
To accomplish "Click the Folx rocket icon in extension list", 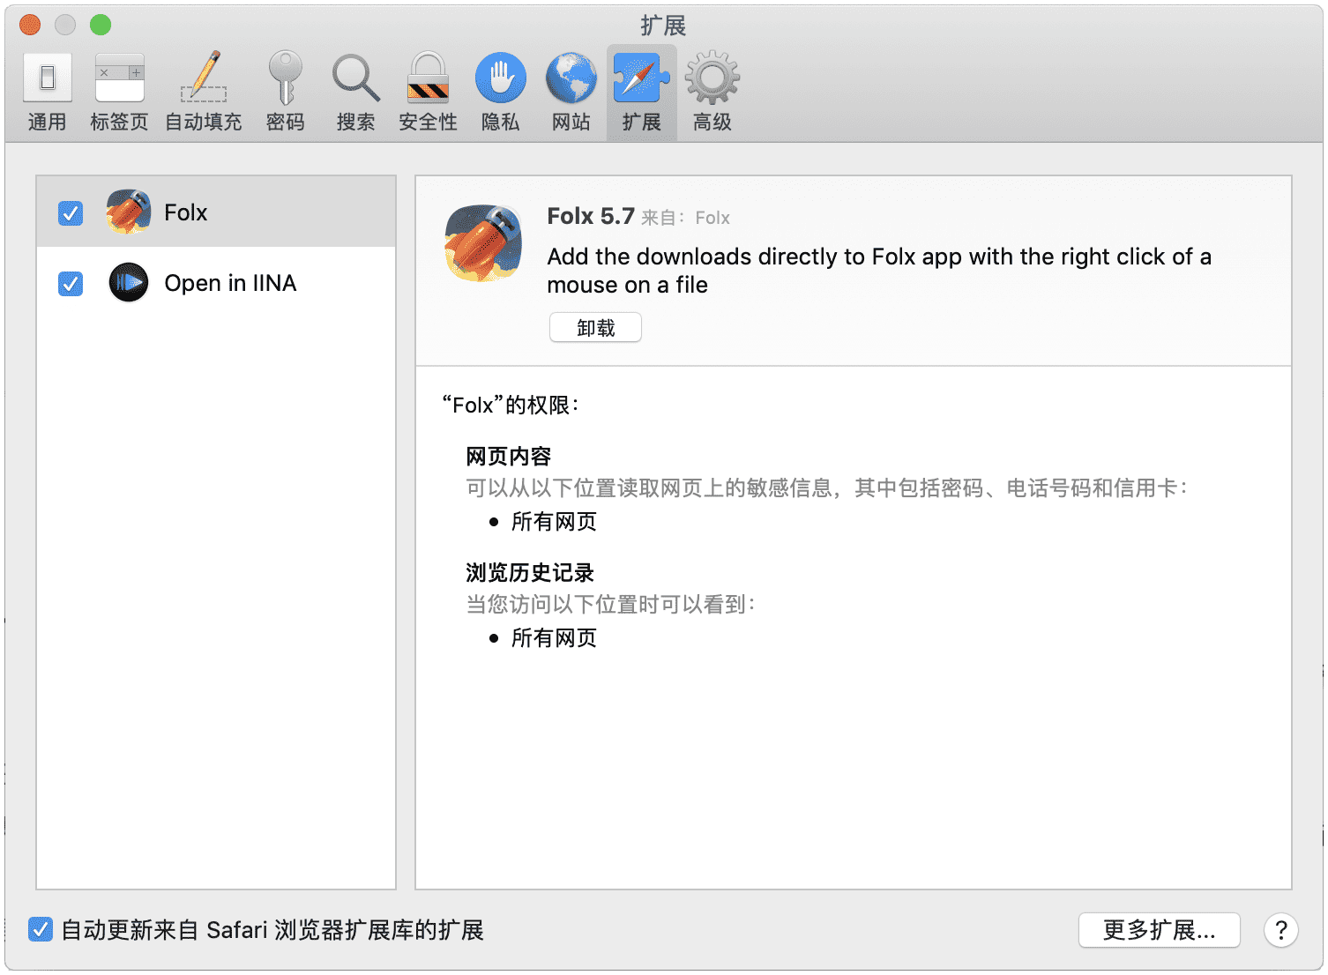I will point(128,212).
